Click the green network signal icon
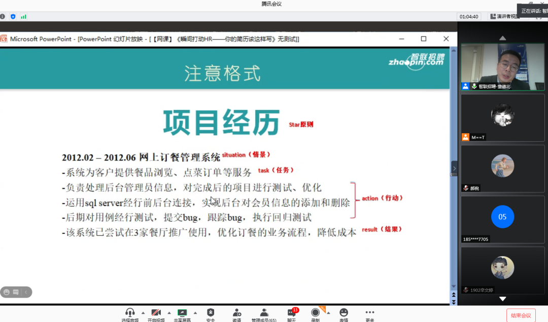This screenshot has height=322, width=548. 23,16
